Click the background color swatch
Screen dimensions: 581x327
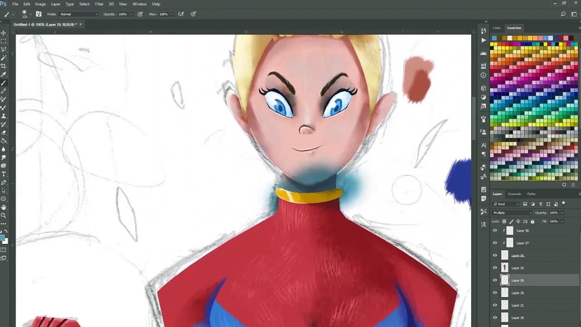pyautogui.click(x=5, y=241)
